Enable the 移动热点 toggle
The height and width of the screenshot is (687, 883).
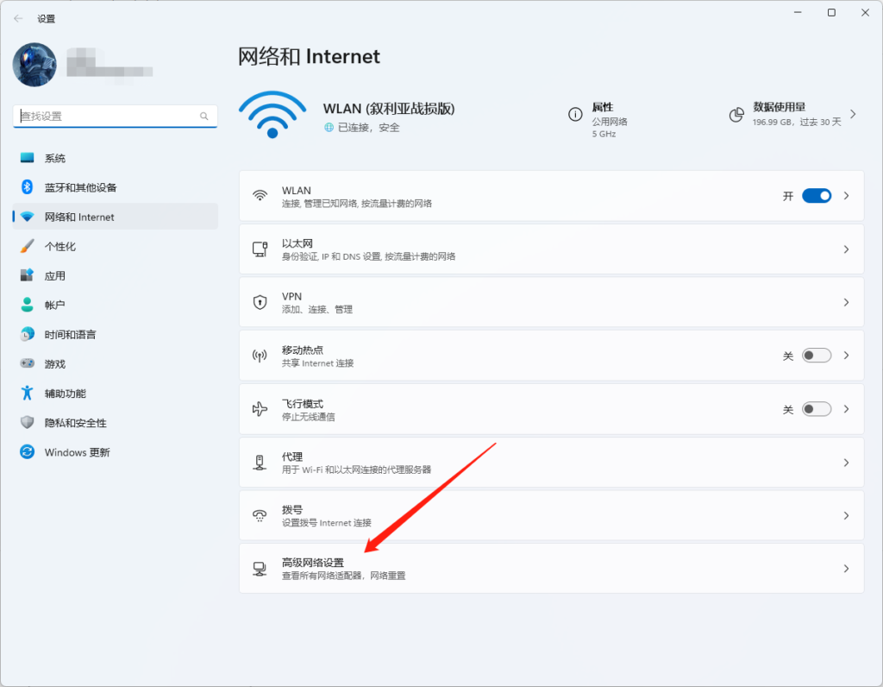[x=816, y=355]
